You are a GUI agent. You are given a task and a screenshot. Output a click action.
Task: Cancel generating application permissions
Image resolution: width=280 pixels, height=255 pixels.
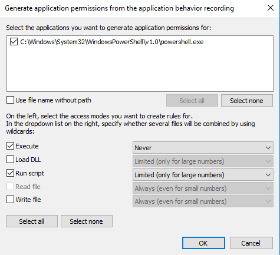pos(251,243)
